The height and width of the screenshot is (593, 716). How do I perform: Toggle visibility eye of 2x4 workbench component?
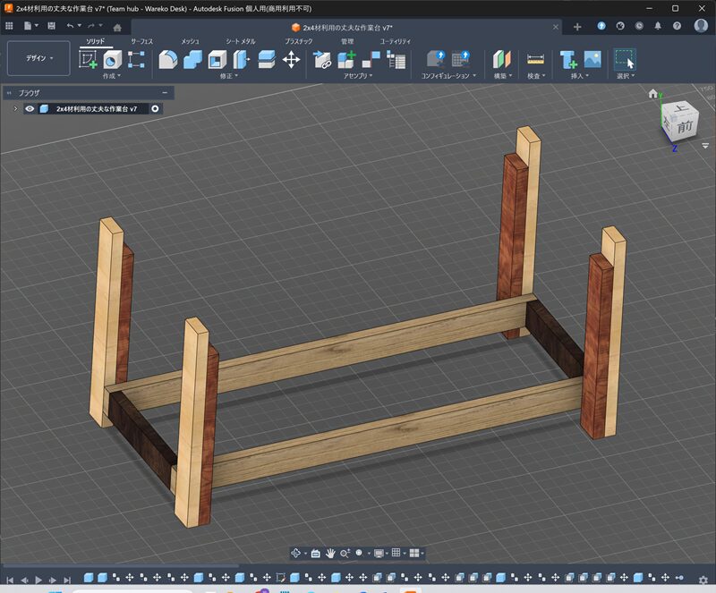(30, 109)
